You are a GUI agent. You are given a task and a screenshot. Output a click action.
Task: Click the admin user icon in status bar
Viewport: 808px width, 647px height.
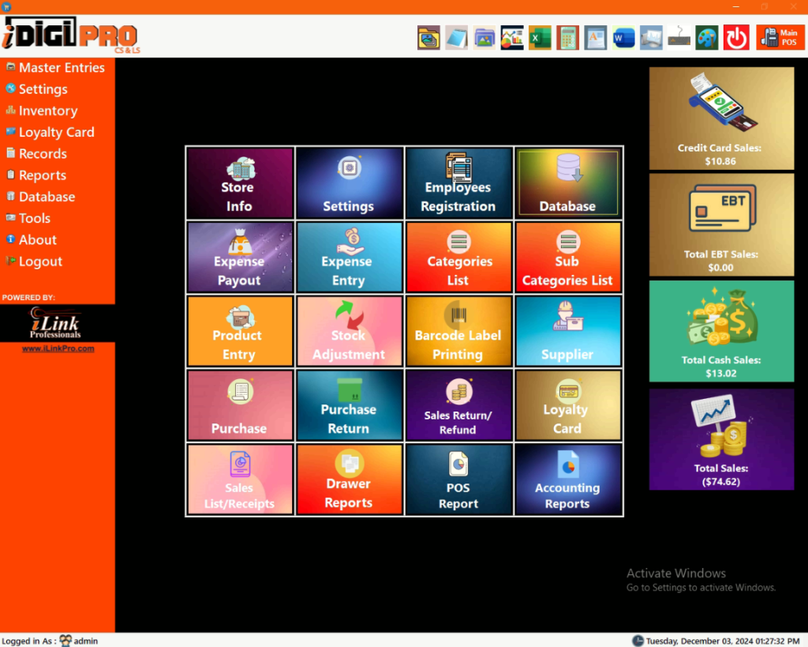(x=65, y=641)
